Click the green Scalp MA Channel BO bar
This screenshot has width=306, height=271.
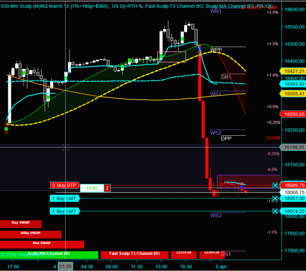tap(49, 255)
